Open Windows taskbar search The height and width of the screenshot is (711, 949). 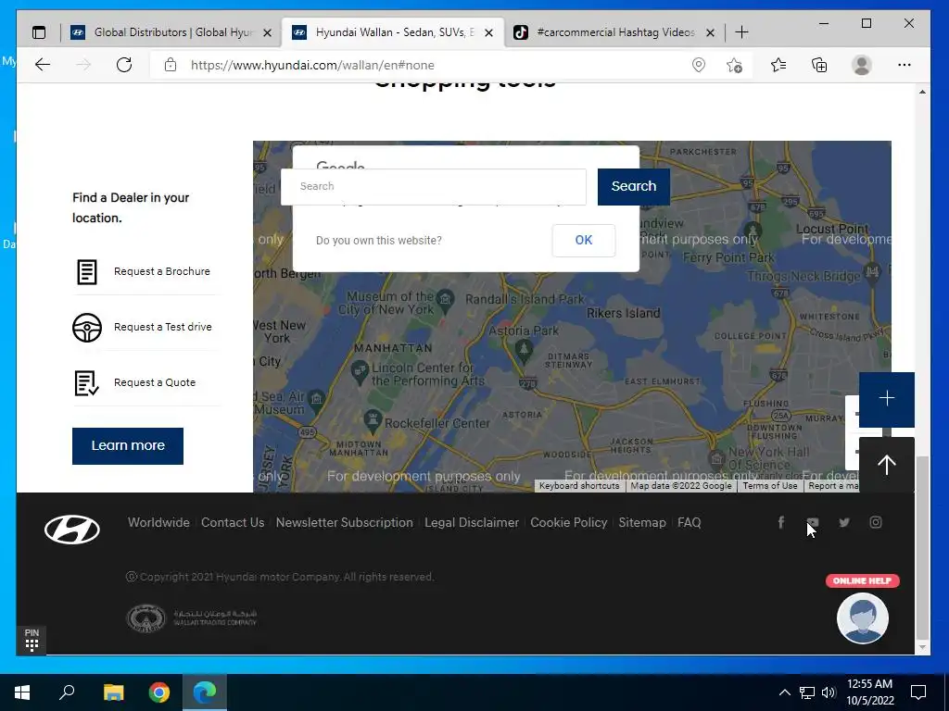[x=67, y=692]
